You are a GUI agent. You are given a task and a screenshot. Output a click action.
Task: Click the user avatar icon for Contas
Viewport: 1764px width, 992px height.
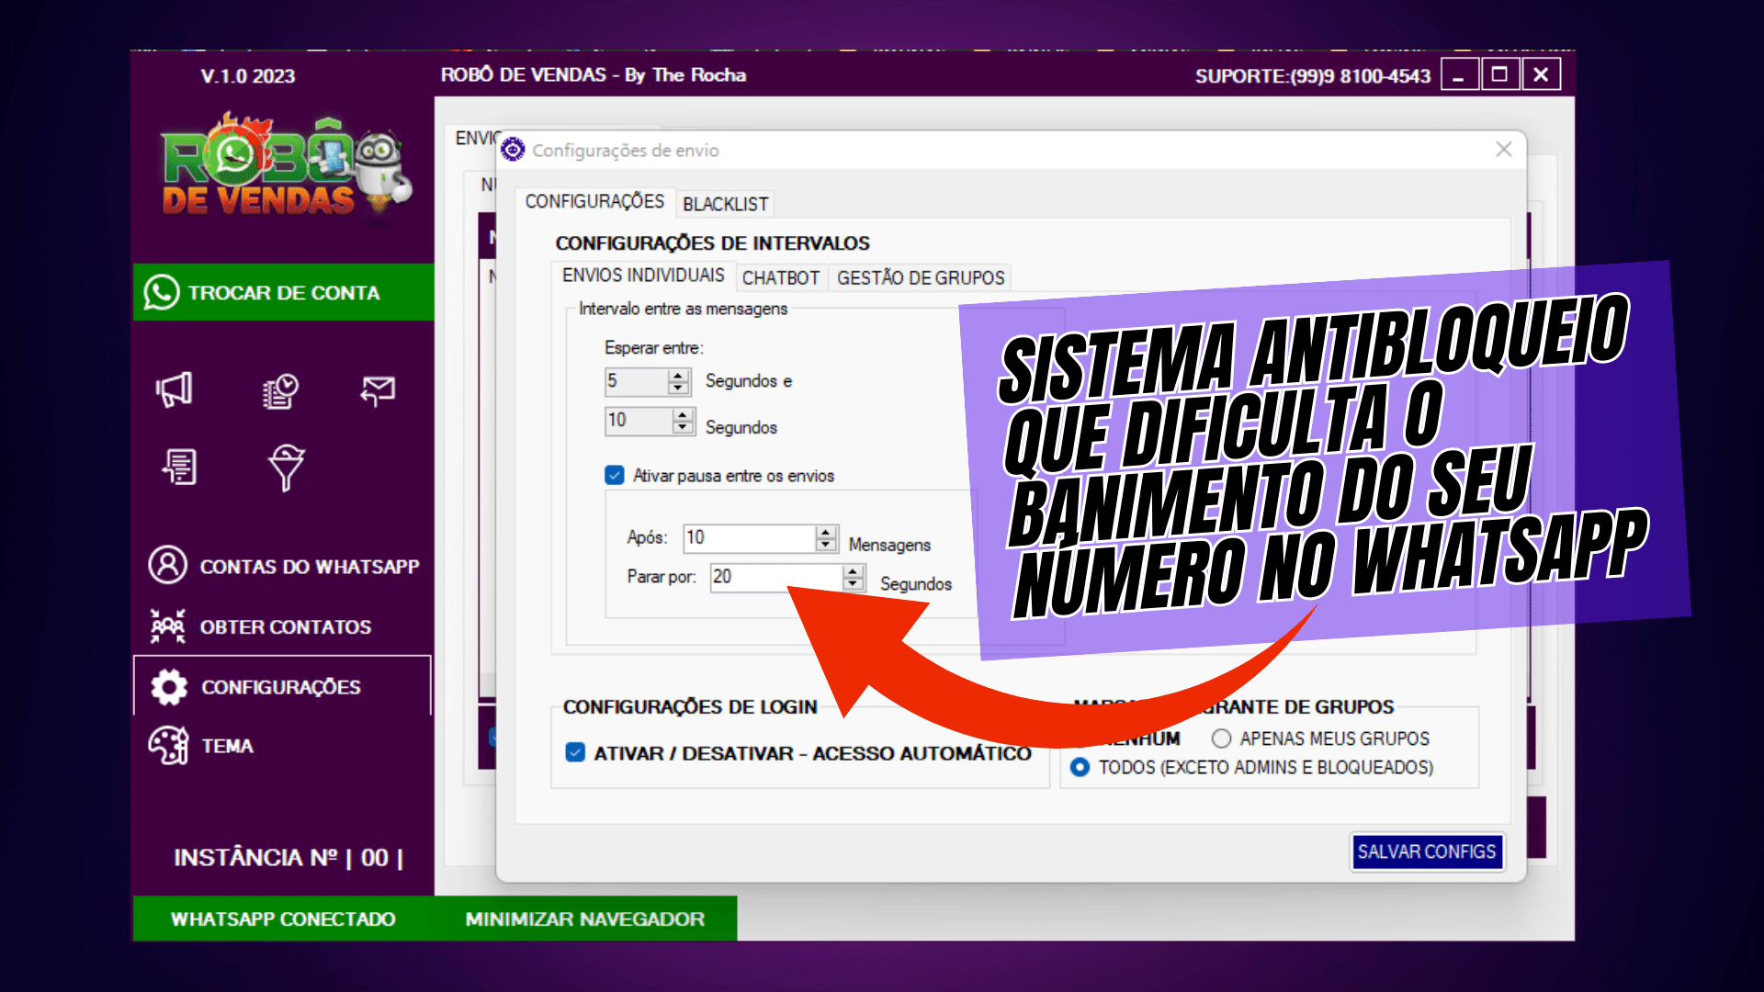tap(167, 565)
